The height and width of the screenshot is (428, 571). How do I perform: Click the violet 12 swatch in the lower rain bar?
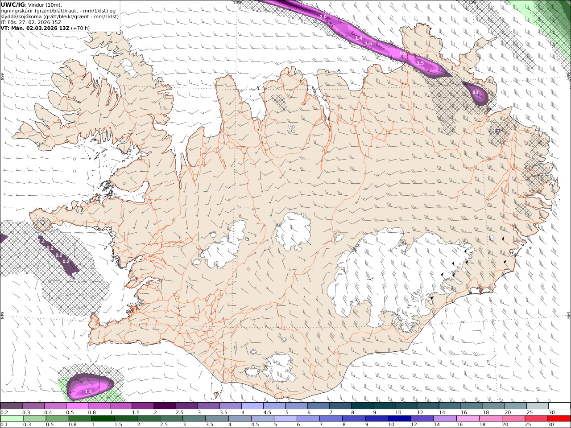(422, 418)
